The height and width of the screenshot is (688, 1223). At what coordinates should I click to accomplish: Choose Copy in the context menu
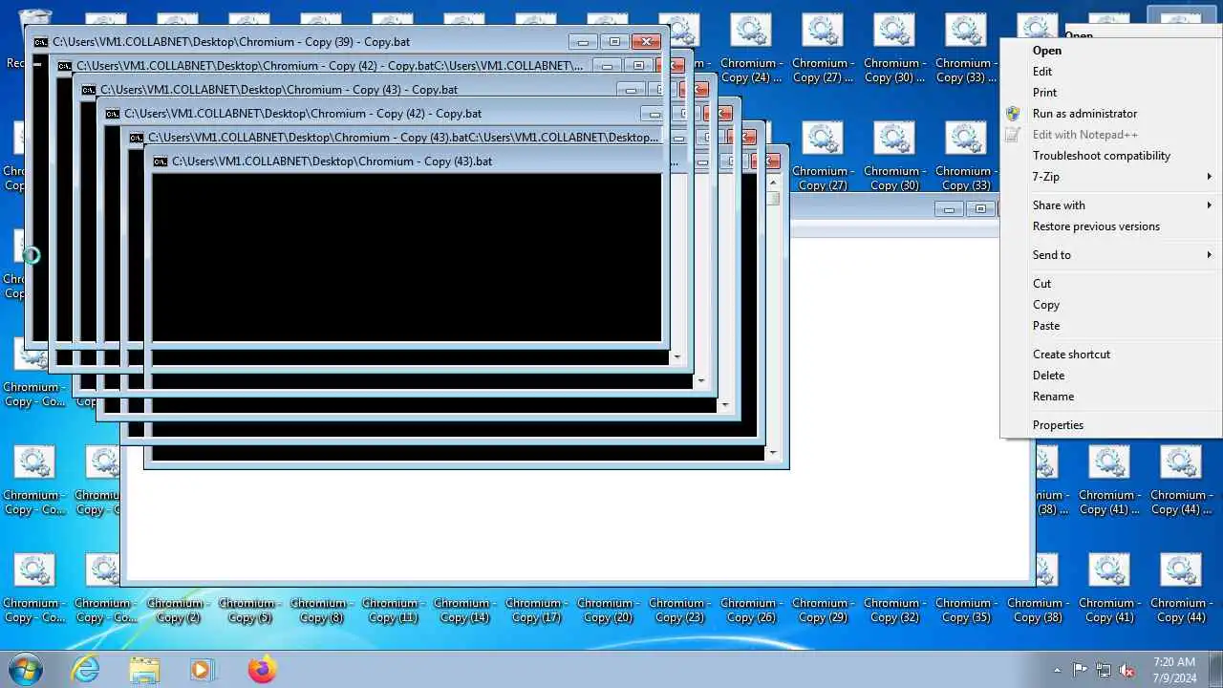(1046, 305)
